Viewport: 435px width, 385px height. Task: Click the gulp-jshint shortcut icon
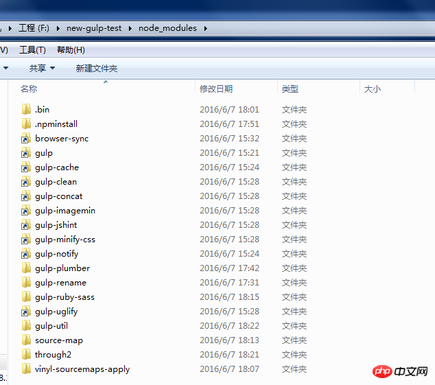pos(26,225)
